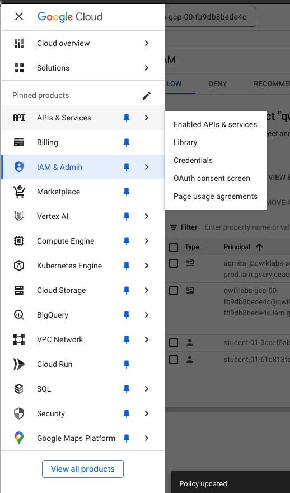The height and width of the screenshot is (493, 290).
Task: Unpin Cloud Run
Action: (127, 364)
